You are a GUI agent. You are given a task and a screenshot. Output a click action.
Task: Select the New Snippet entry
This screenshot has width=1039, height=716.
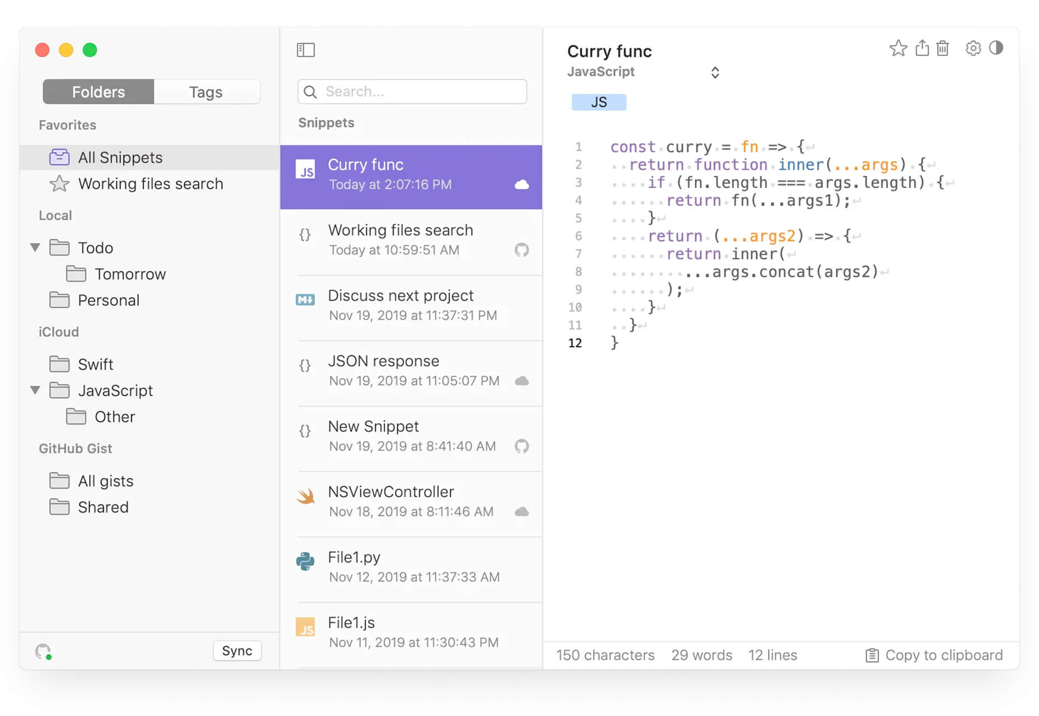[x=411, y=439]
